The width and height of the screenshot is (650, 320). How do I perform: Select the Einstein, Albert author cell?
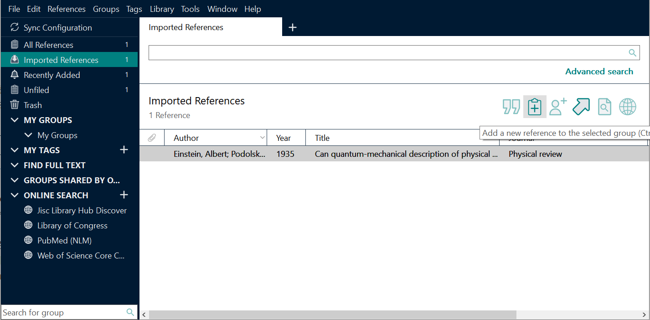click(219, 154)
